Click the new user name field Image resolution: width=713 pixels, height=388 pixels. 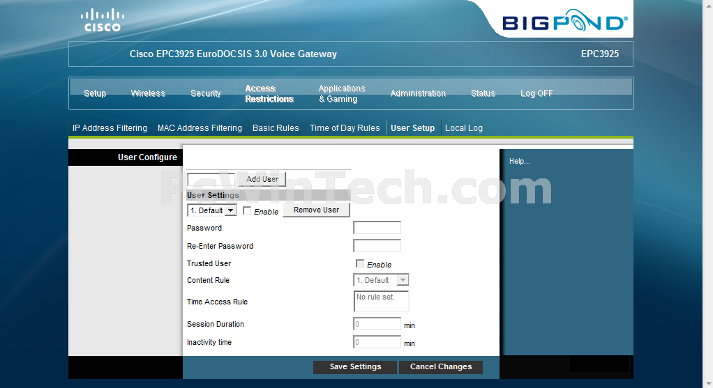point(211,179)
